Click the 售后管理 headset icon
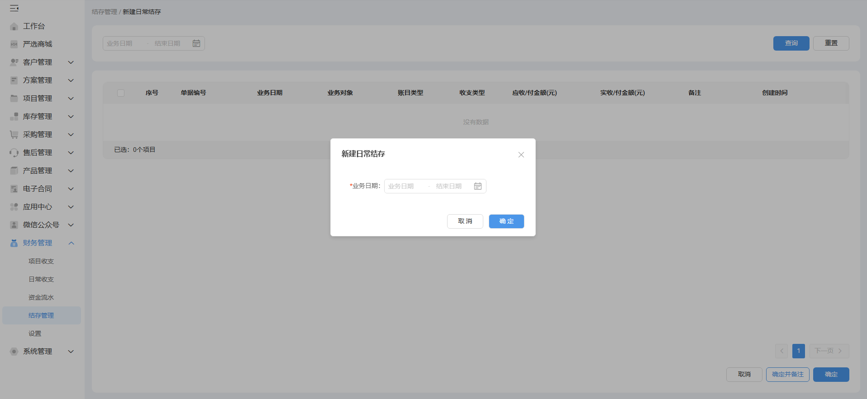The height and width of the screenshot is (399, 867). click(14, 153)
